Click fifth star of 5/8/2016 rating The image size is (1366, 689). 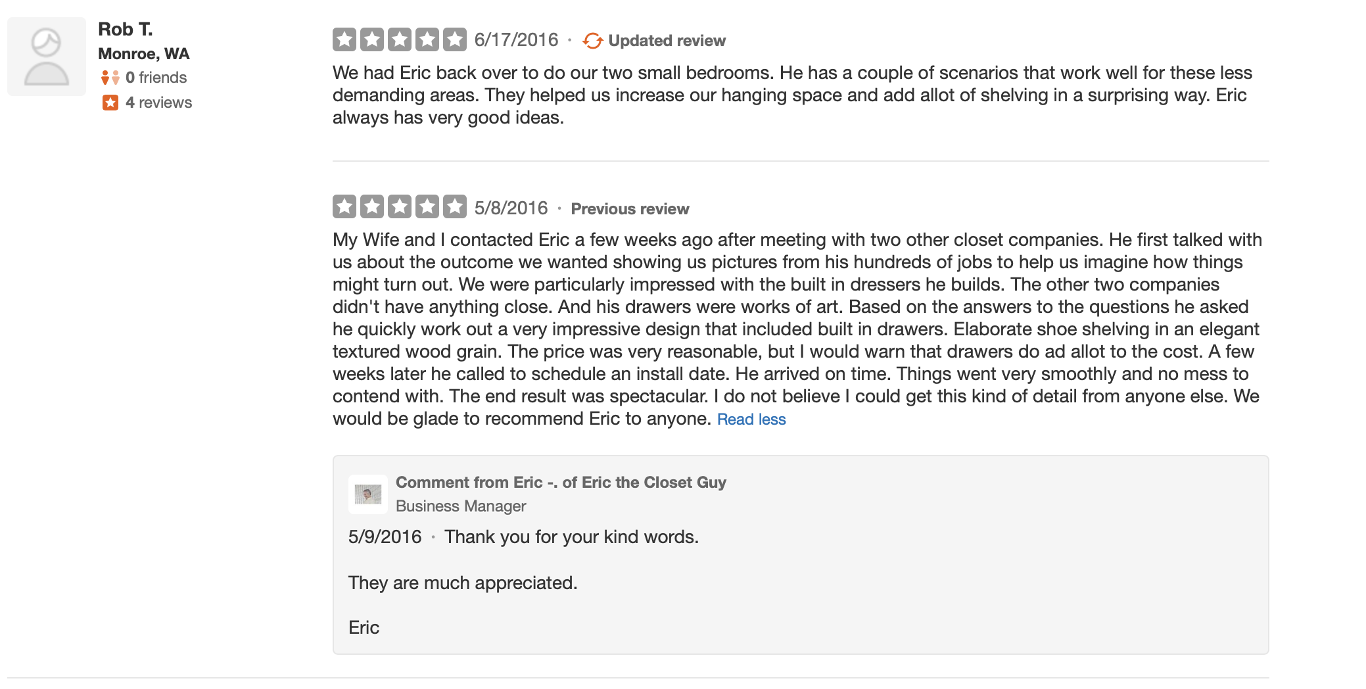[455, 206]
